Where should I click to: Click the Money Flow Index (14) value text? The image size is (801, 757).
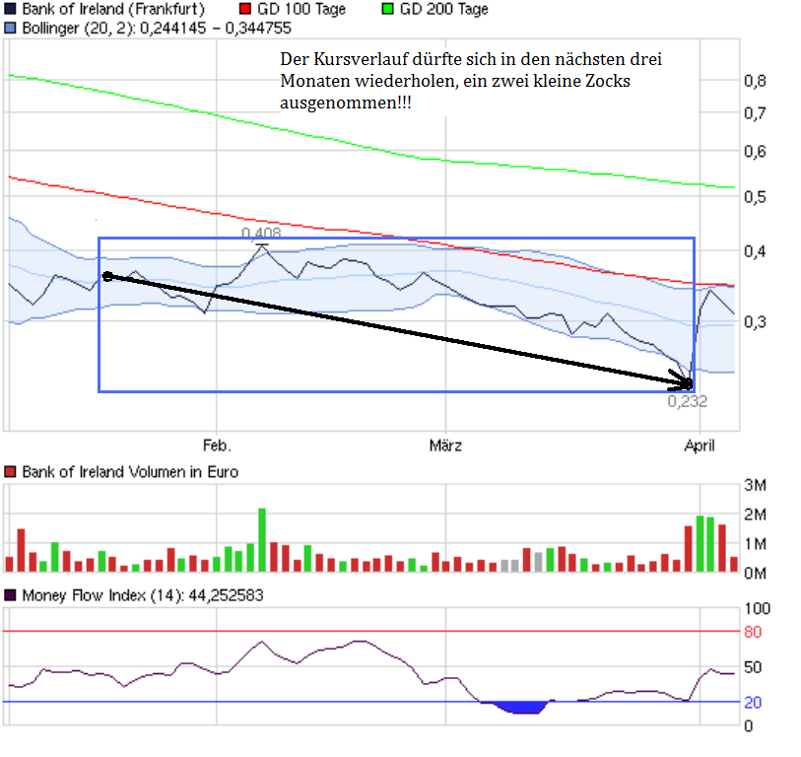[143, 595]
